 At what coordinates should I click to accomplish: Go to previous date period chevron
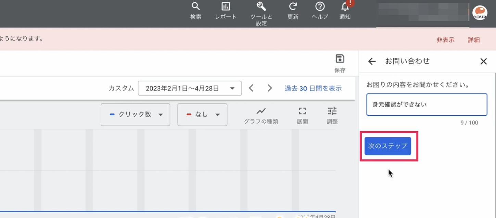click(x=251, y=88)
